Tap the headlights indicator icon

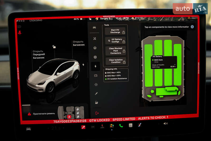tap(19, 26)
